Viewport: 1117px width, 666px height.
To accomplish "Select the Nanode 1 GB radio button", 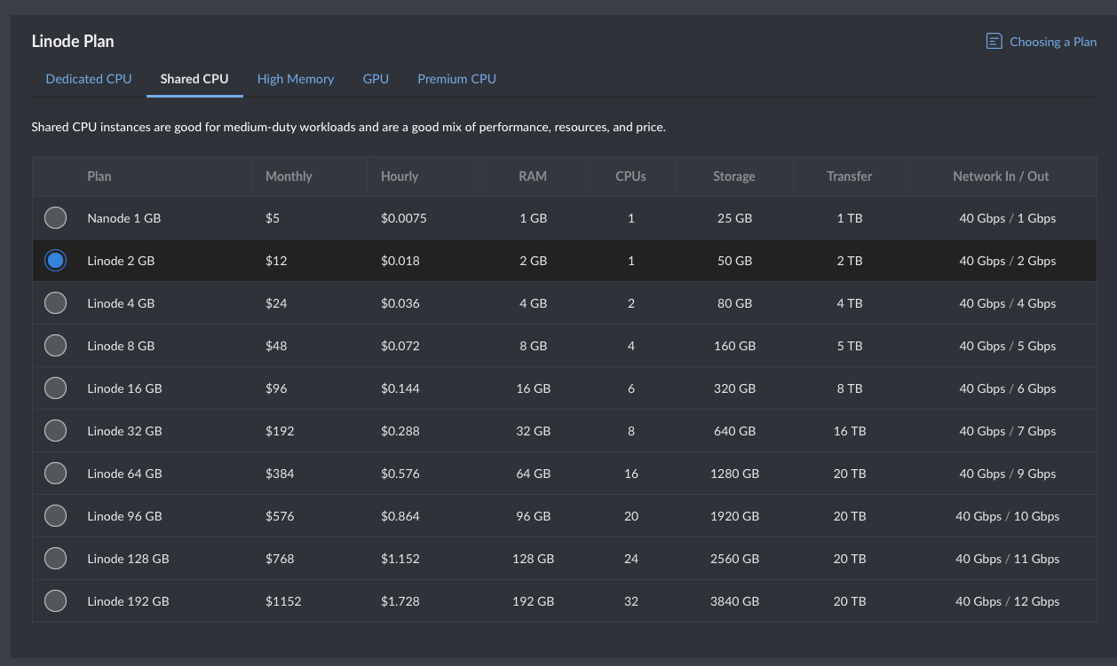I will tap(55, 217).
